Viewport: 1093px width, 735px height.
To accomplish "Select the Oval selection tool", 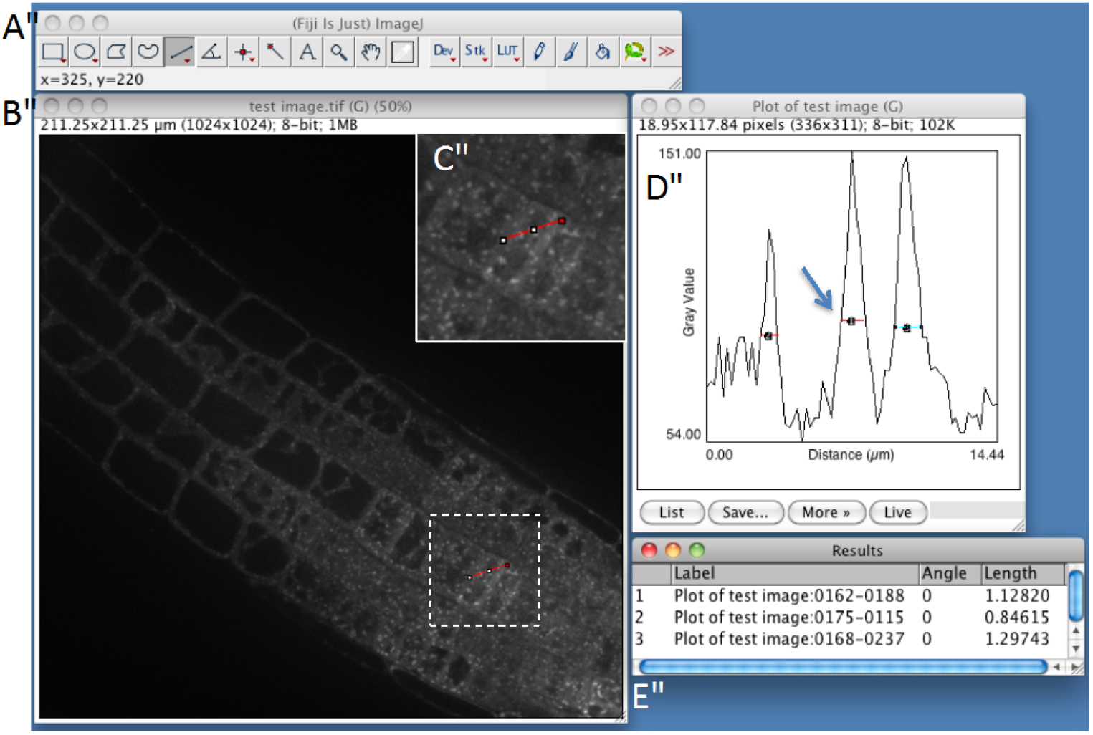I will point(85,52).
